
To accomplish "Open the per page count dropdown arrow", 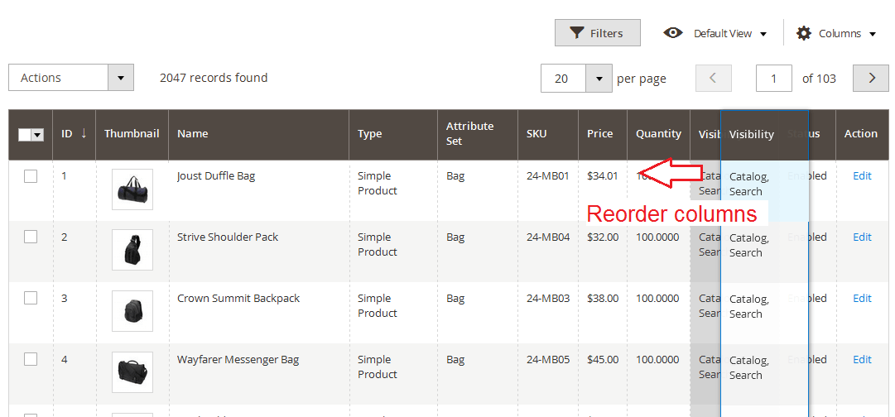I will [599, 79].
